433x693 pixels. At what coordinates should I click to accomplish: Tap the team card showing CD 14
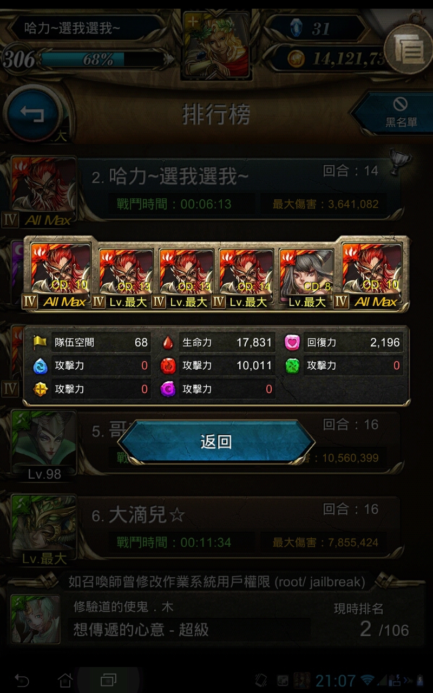[x=247, y=278]
